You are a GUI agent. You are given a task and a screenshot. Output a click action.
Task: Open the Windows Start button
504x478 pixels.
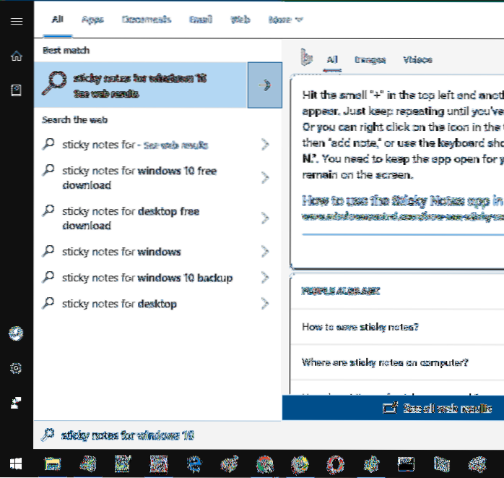tap(15, 463)
